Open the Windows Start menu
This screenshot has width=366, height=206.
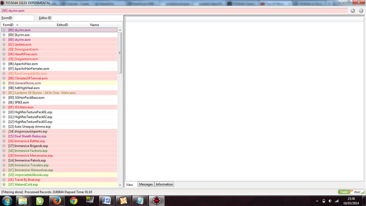pyautogui.click(x=7, y=201)
